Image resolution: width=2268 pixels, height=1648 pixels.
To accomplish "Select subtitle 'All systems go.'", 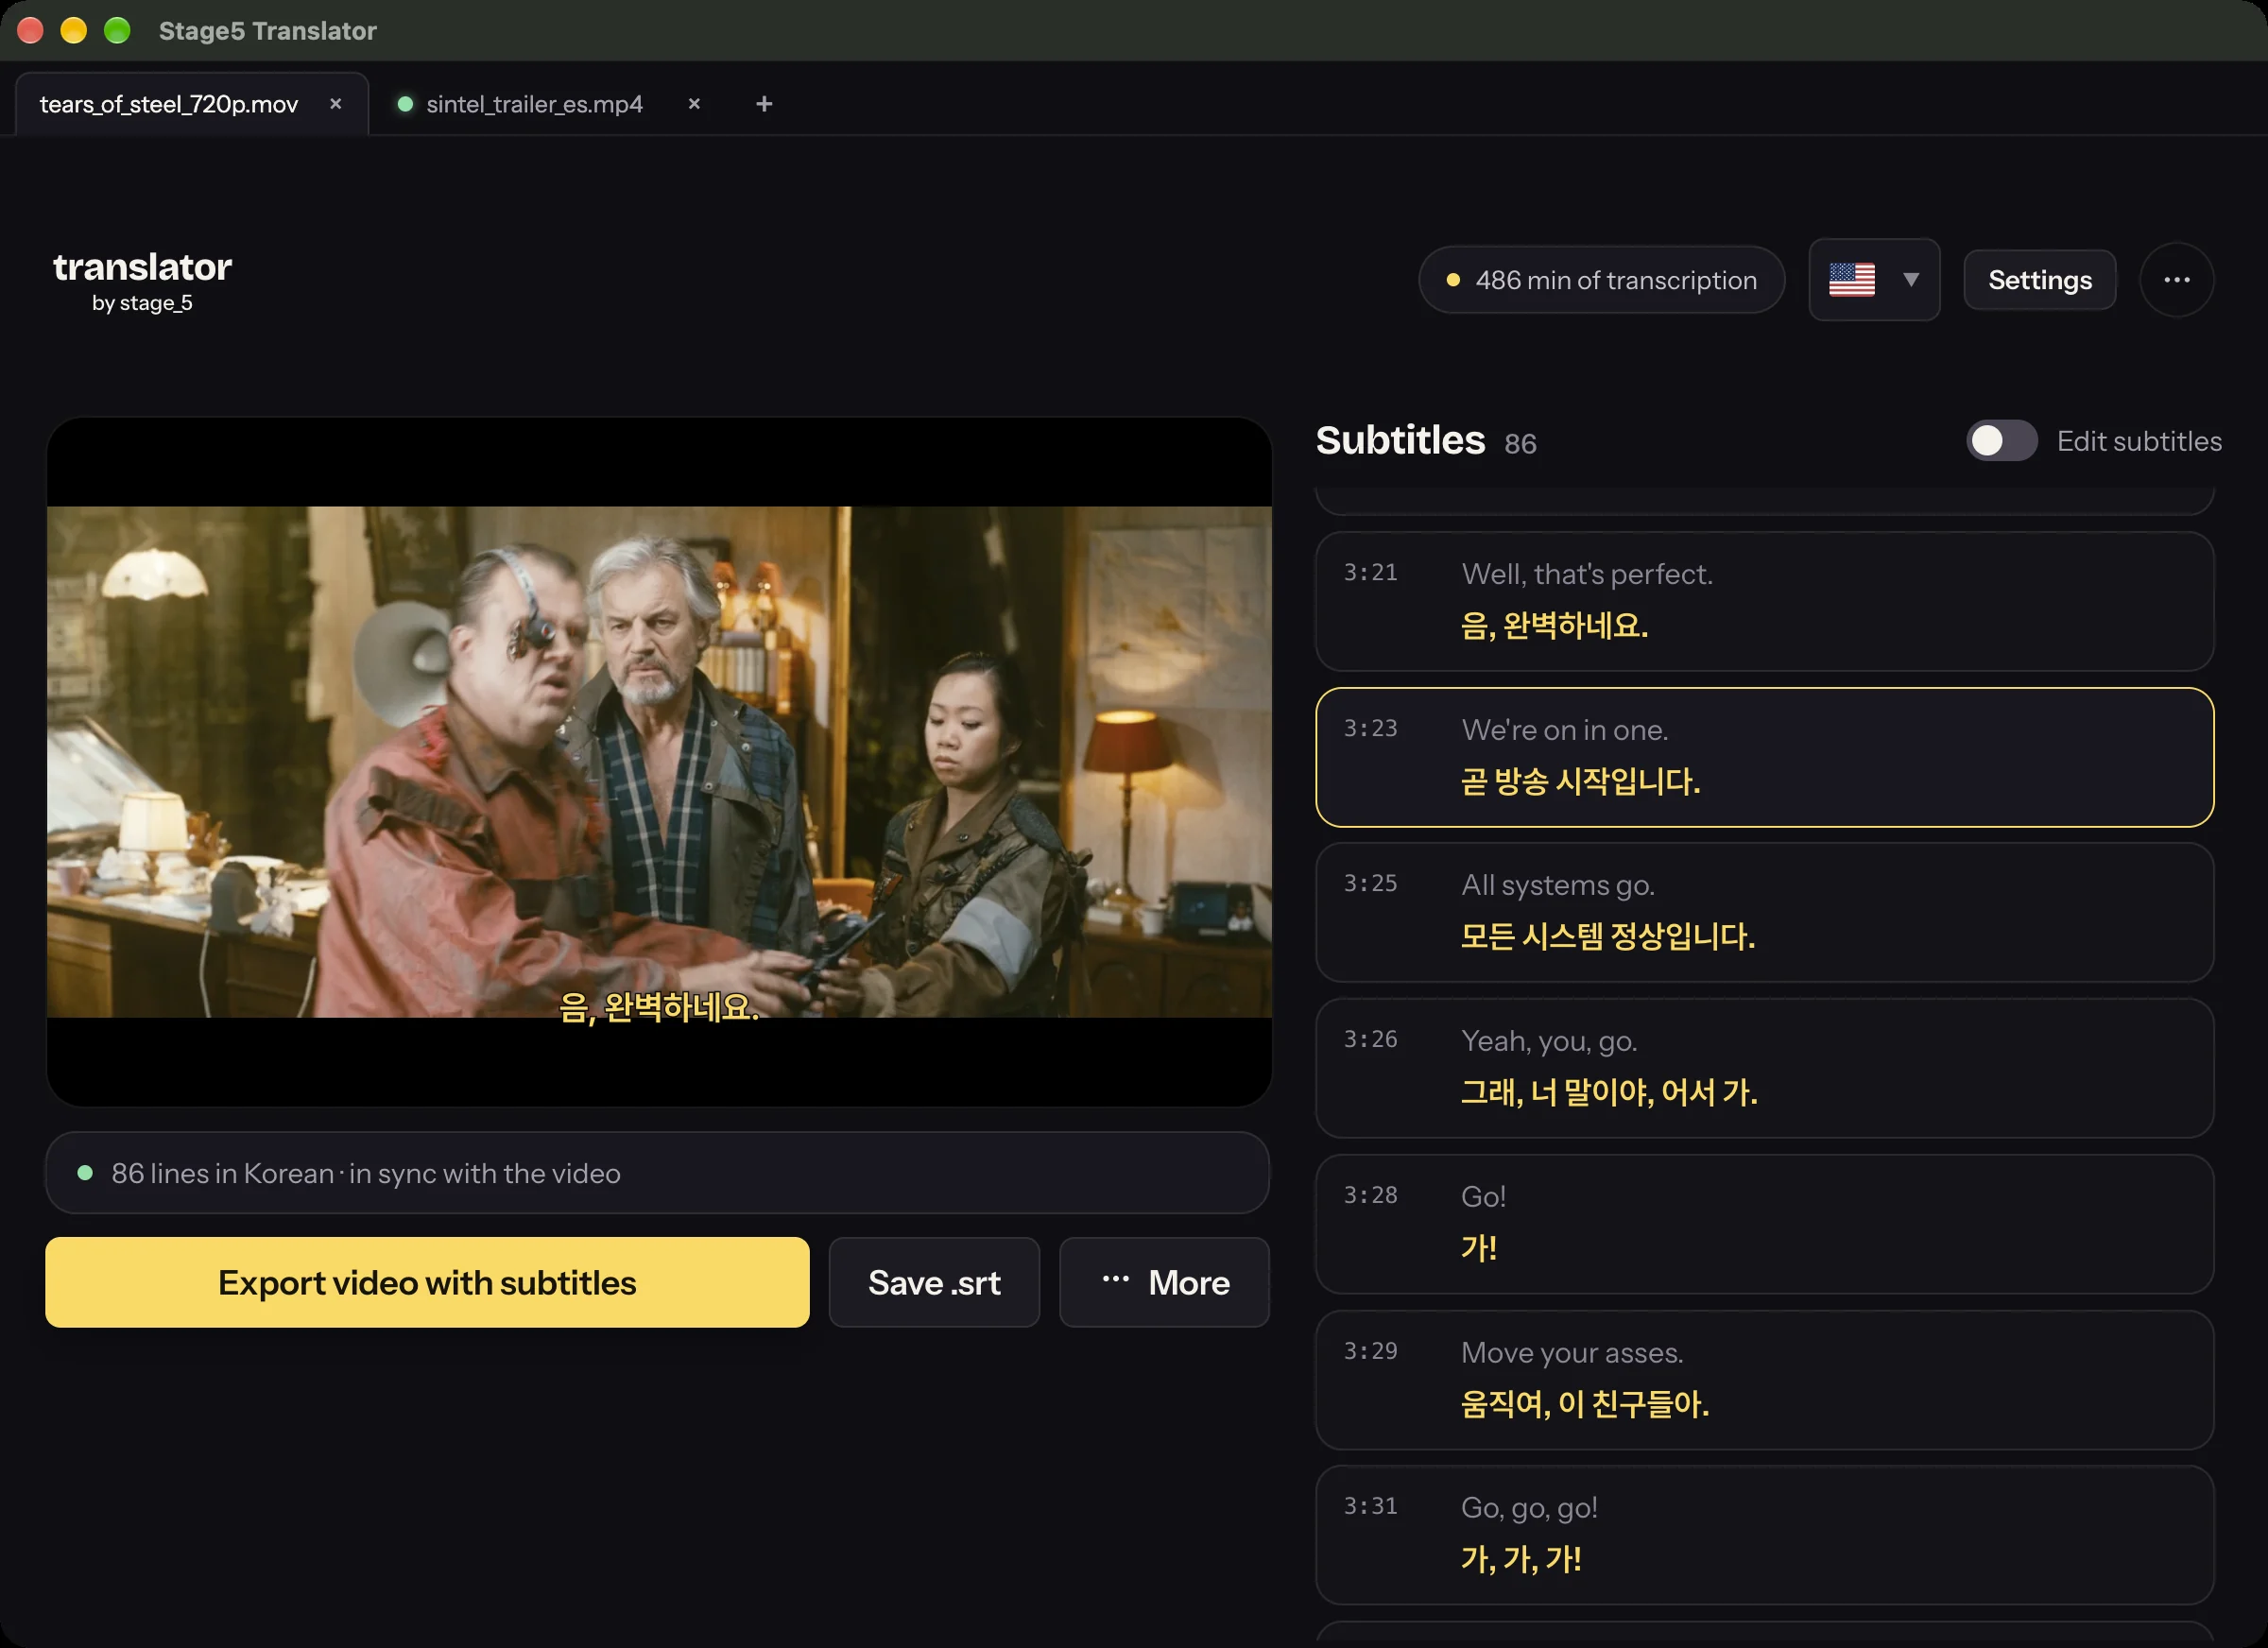I will (x=1764, y=912).
